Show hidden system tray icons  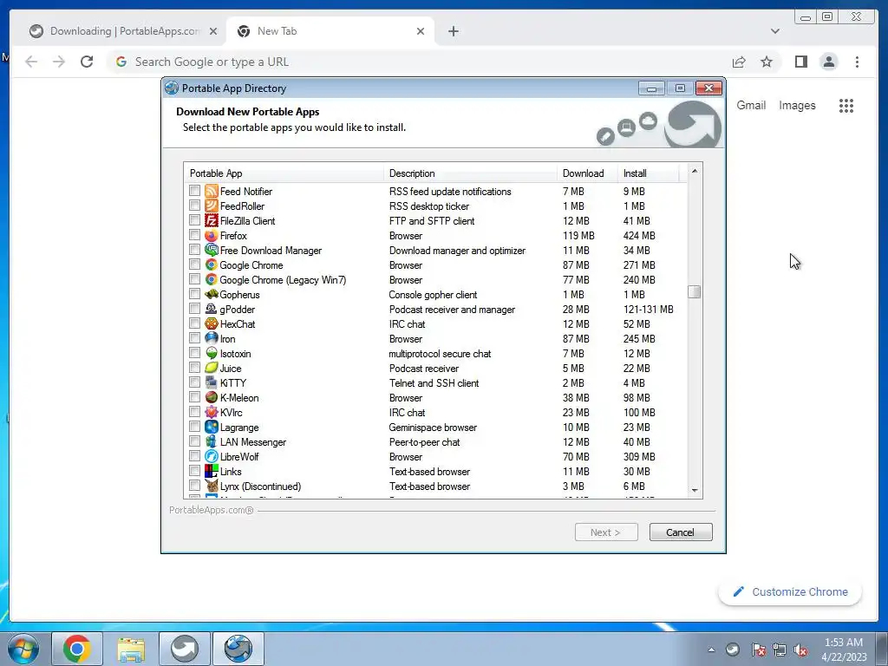[x=711, y=650]
